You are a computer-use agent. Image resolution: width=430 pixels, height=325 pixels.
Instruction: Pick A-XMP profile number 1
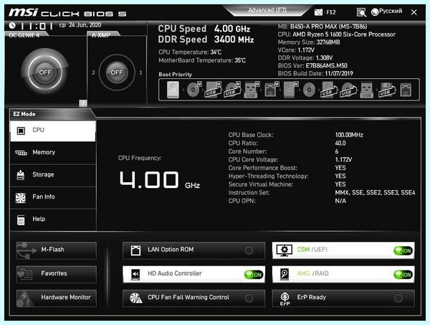[140, 72]
